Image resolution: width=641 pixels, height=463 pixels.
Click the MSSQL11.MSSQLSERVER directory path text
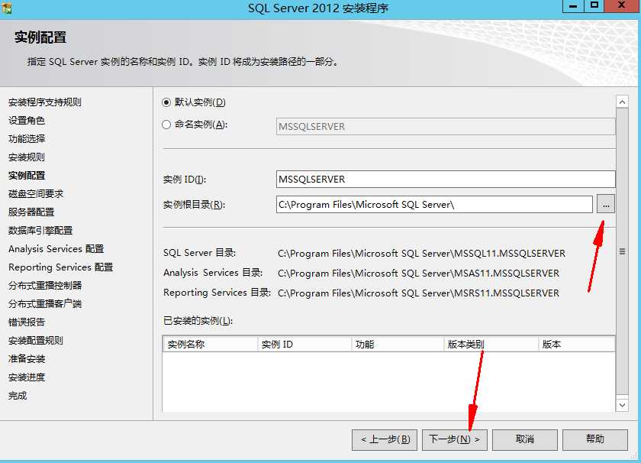point(421,254)
